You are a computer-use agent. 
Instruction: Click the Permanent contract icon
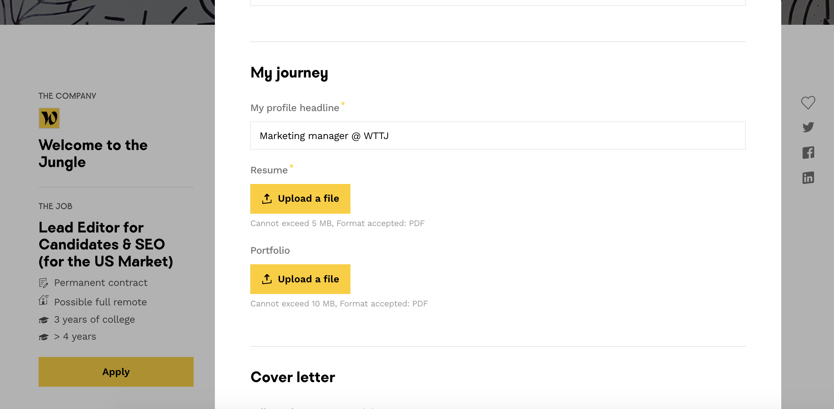[43, 283]
